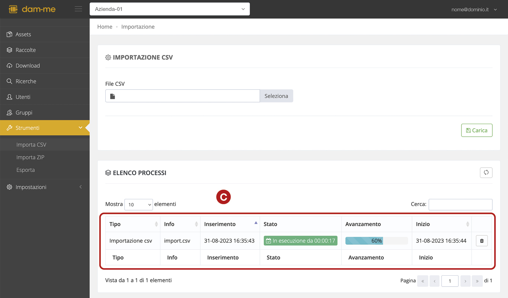508x298 pixels.
Task: Click the 'Importazione csv' table cell
Action: click(133, 241)
